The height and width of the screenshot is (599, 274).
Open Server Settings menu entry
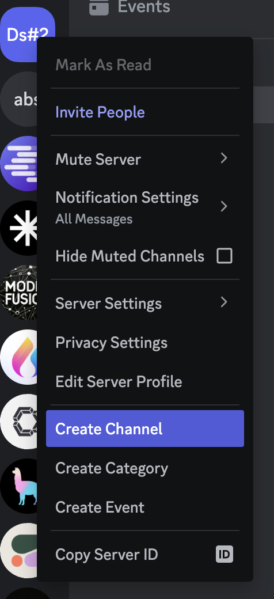(145, 304)
